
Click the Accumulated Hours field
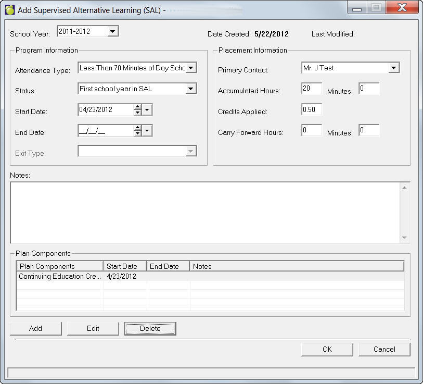(311, 89)
